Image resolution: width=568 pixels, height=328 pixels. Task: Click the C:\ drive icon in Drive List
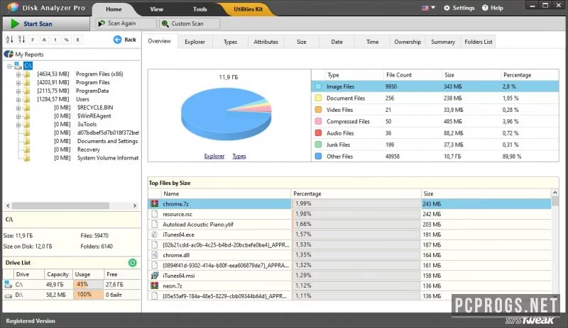click(x=8, y=284)
